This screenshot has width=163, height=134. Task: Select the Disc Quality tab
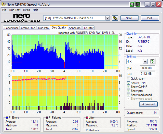tap(59, 27)
